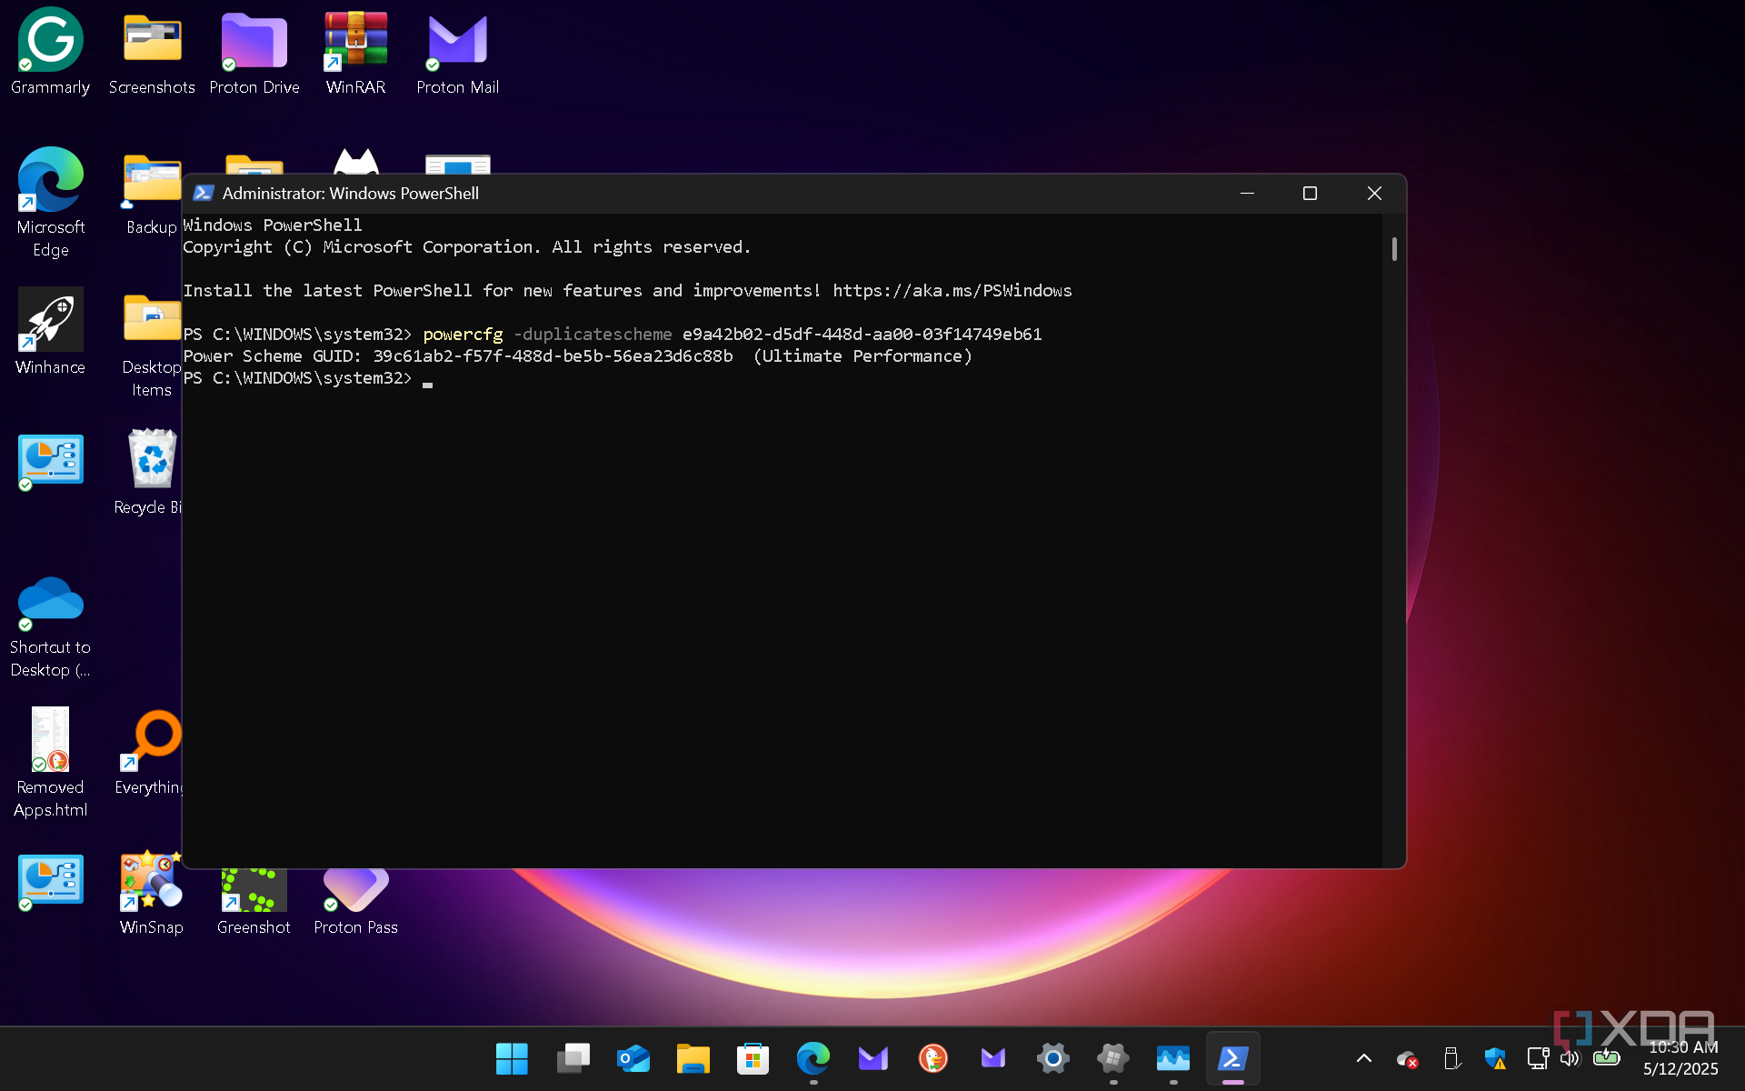
Task: Open the Winhance rocket shortcut
Action: (50, 320)
